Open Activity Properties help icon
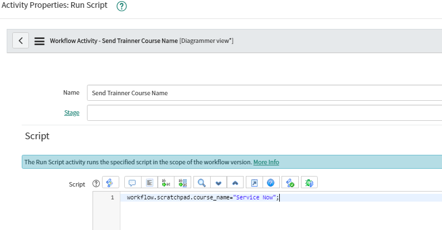The image size is (442, 230). [x=122, y=6]
